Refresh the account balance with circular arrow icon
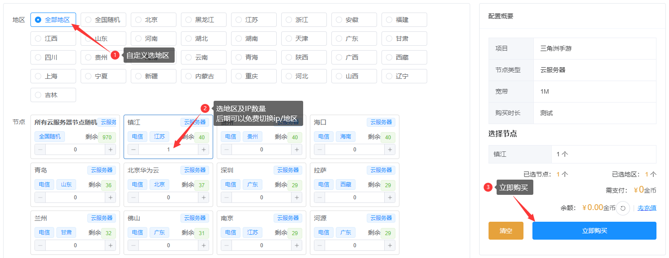669x258 pixels. click(622, 208)
